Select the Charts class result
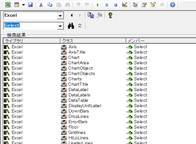 pos(75,79)
